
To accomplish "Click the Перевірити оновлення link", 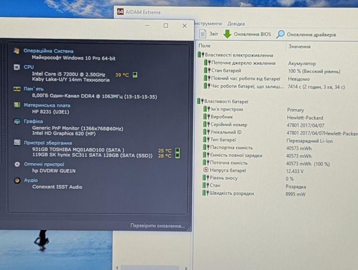I will [157, 226].
